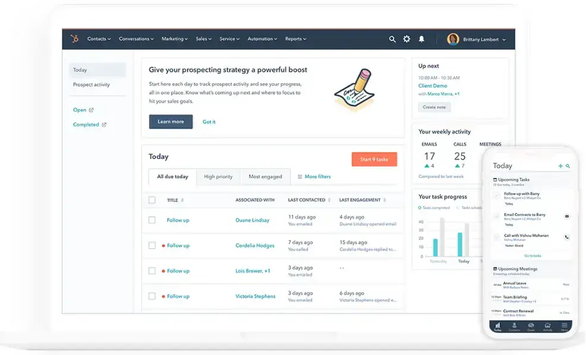586x355 pixels.
Task: Select the Contacts icon in the phone bottom bar
Action: pyautogui.click(x=514, y=326)
